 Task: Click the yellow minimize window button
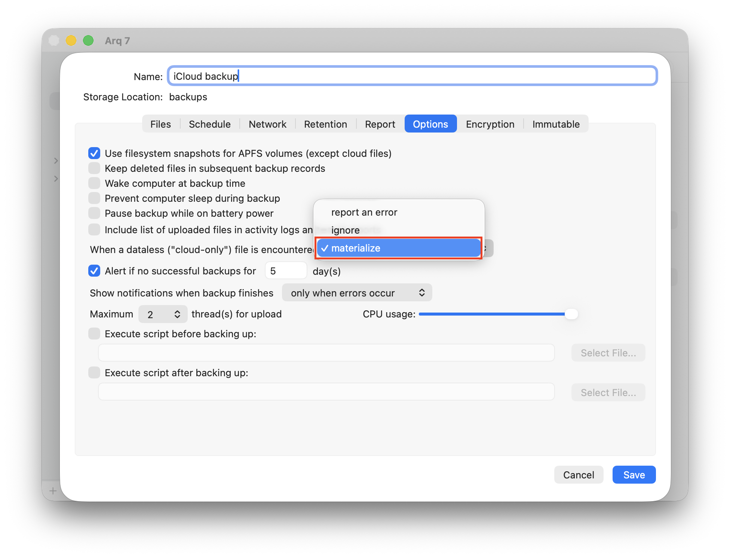pos(71,40)
